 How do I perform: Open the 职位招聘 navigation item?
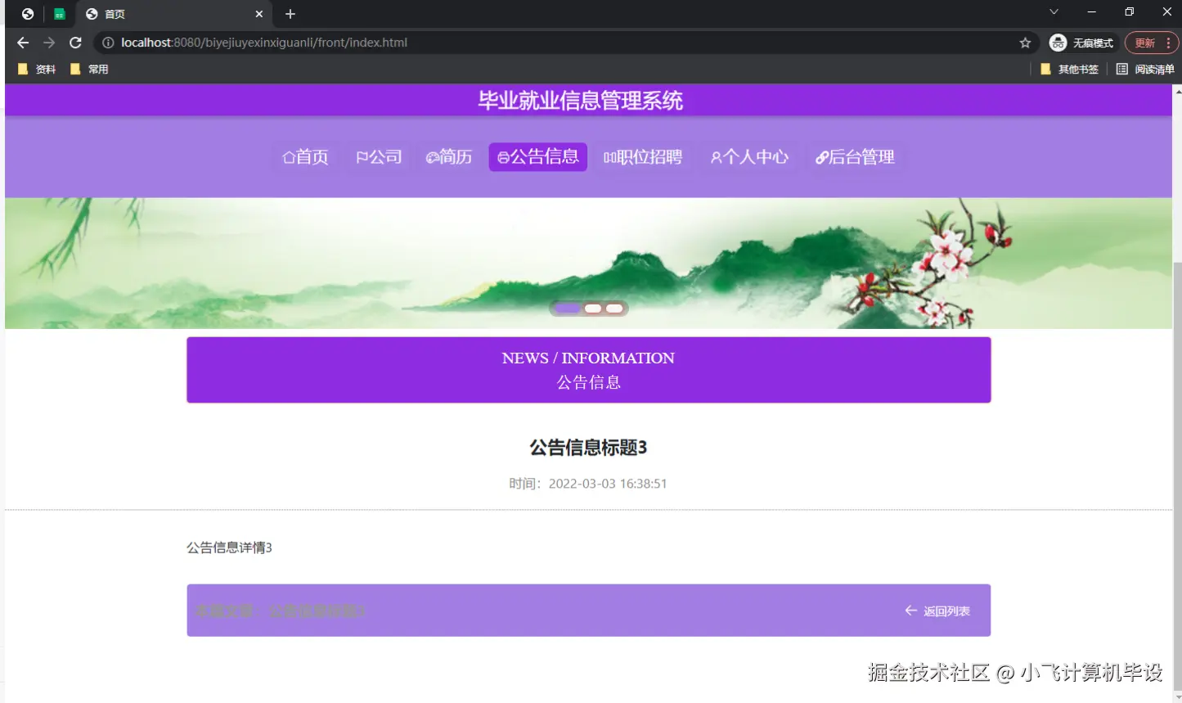[643, 157]
